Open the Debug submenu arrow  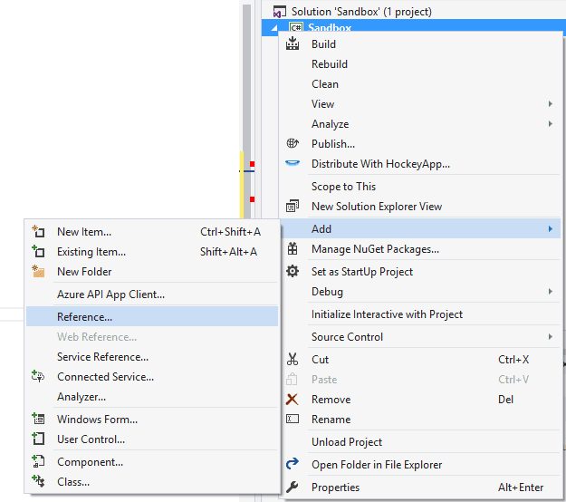pyautogui.click(x=550, y=292)
